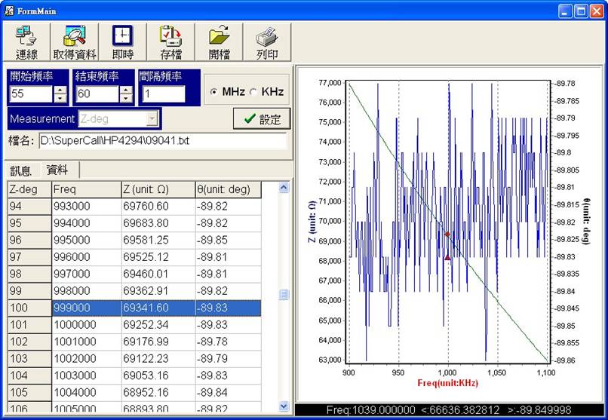Click the 設定 apply button
The height and width of the screenshot is (420, 608).
click(262, 119)
